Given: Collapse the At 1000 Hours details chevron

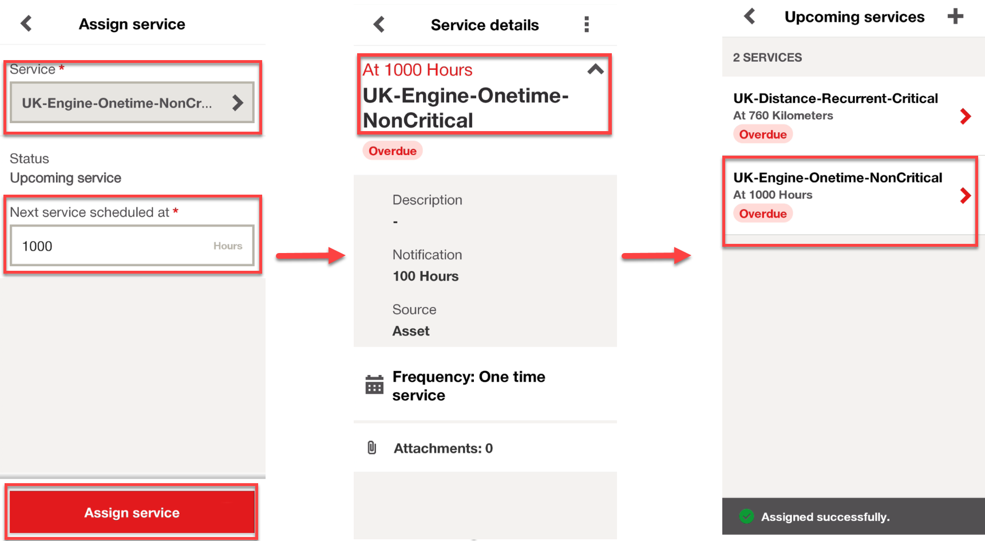Looking at the screenshot, I should [595, 69].
